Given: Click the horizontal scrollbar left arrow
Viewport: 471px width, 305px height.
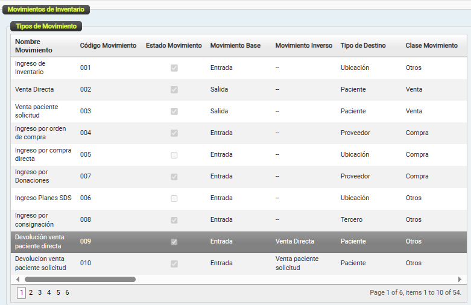Looking at the screenshot, I should click(17, 280).
